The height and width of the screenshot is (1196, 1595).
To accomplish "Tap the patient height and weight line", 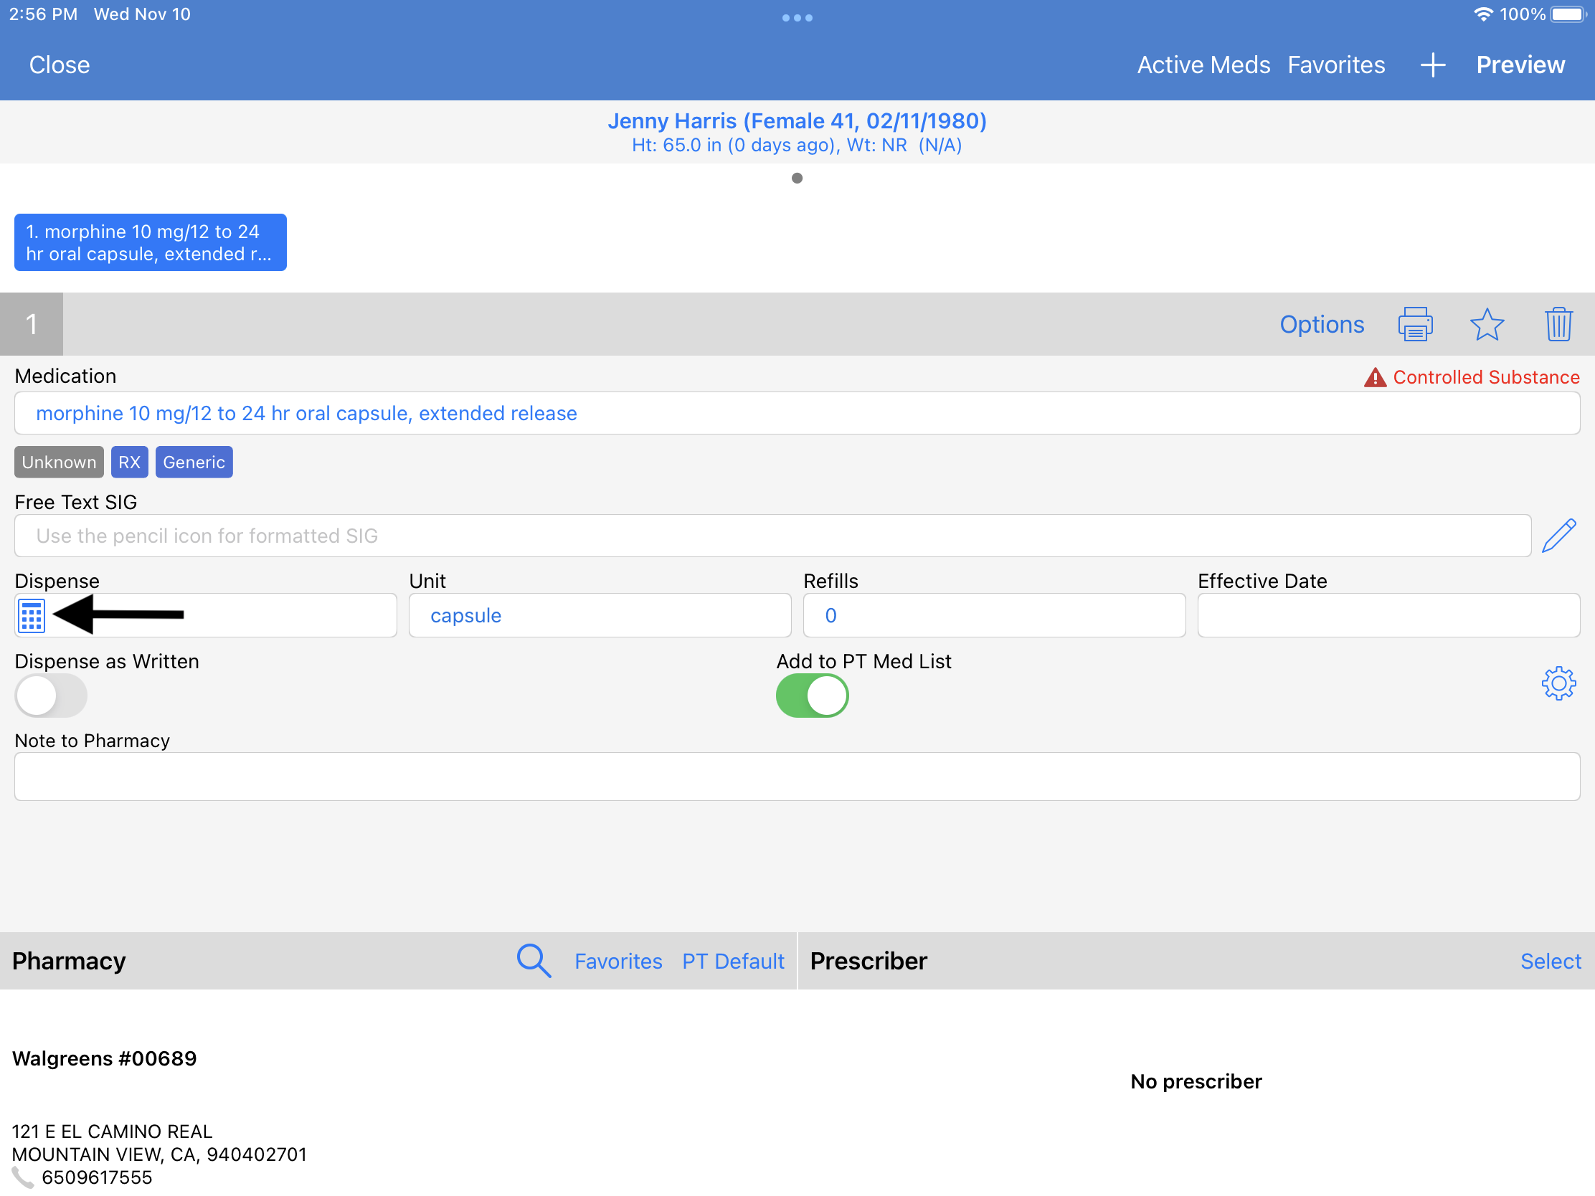I will [797, 145].
